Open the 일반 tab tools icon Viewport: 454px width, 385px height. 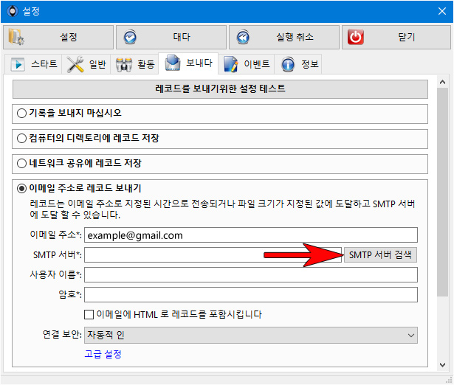pos(75,64)
